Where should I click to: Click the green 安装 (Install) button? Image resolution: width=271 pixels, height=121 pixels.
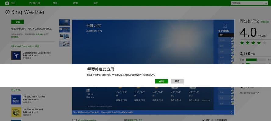(18, 22)
